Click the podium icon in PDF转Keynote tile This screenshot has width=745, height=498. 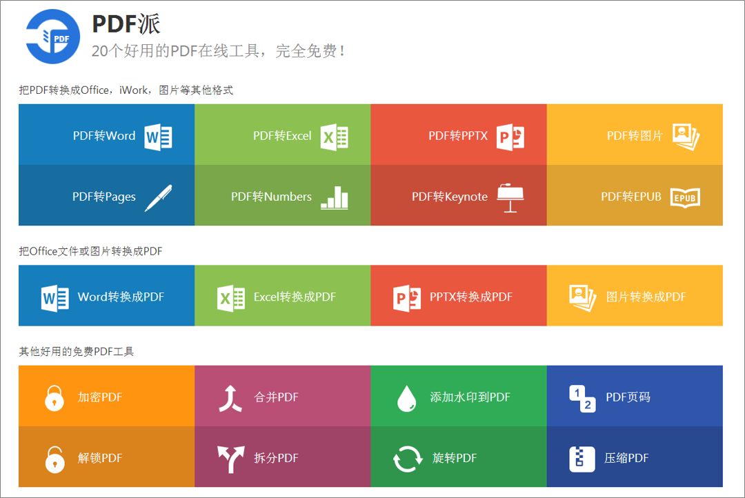(x=510, y=198)
